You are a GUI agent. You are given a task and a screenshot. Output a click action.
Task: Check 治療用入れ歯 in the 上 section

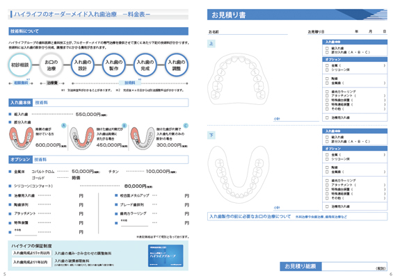pyautogui.click(x=327, y=117)
